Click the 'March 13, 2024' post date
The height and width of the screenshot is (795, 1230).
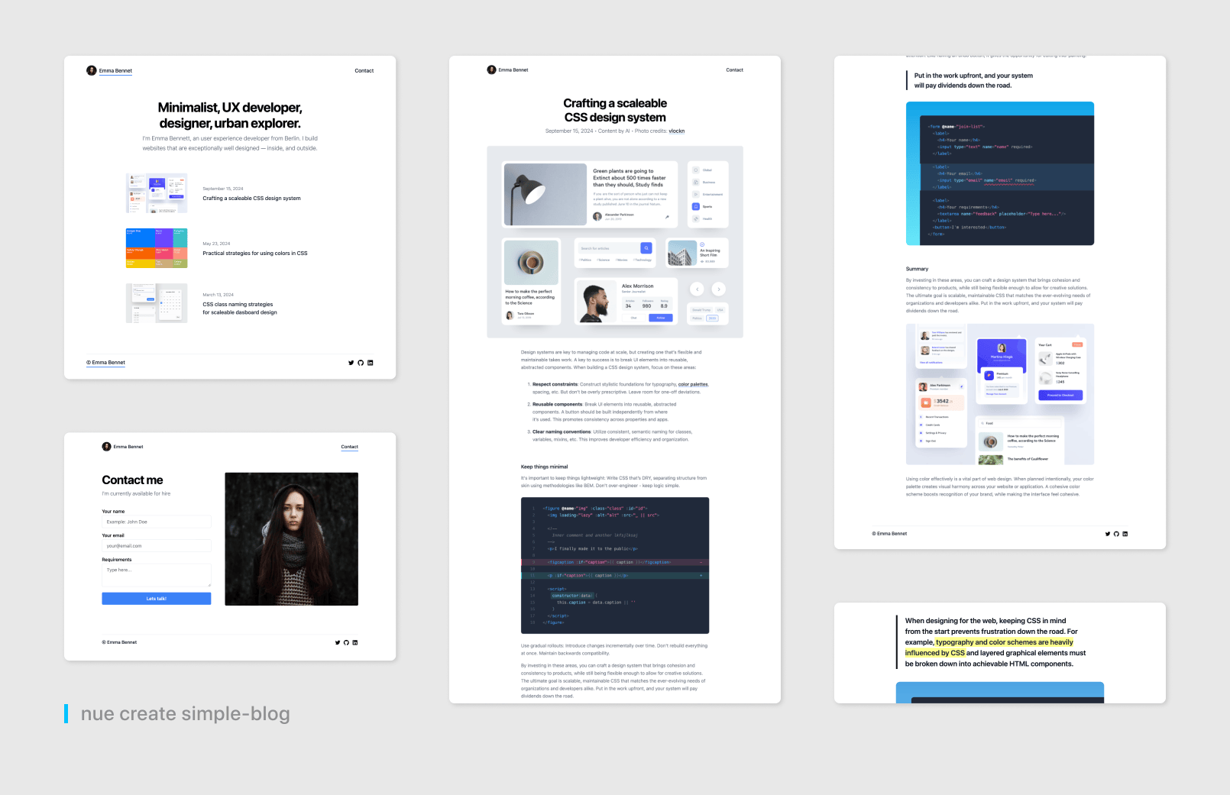click(218, 295)
